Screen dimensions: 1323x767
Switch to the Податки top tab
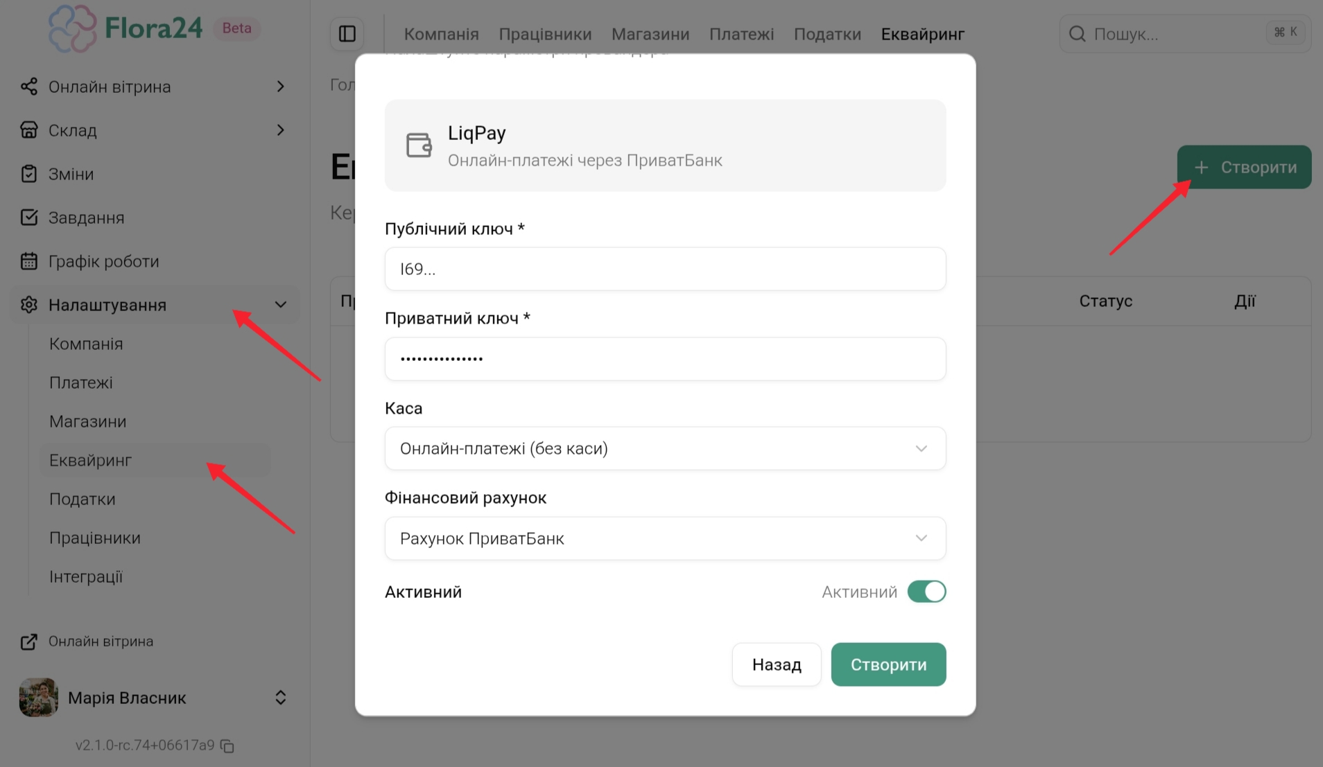click(x=827, y=34)
